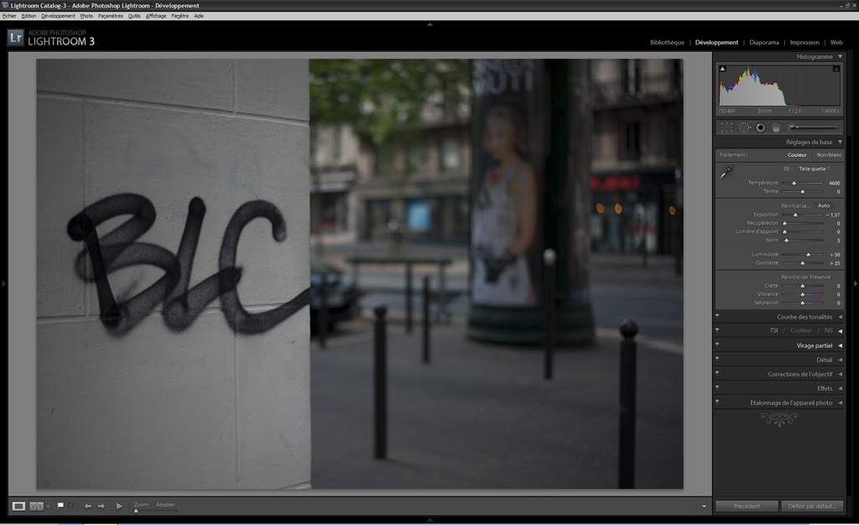This screenshot has height=525, width=859.
Task: Open the Affichage menu
Action: [155, 16]
